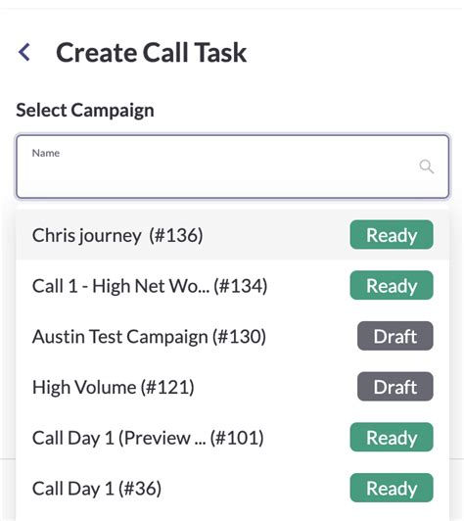Click the Create Call Task heading
The width and height of the screenshot is (464, 521).
point(151,53)
